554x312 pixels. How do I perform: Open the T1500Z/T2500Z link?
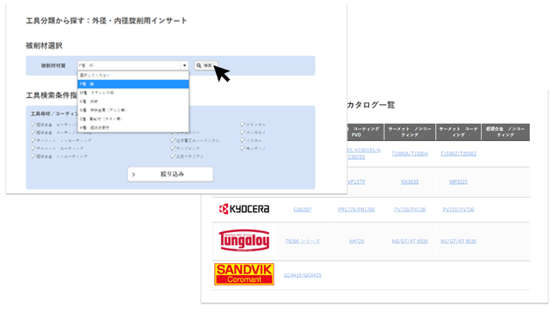pos(459,154)
